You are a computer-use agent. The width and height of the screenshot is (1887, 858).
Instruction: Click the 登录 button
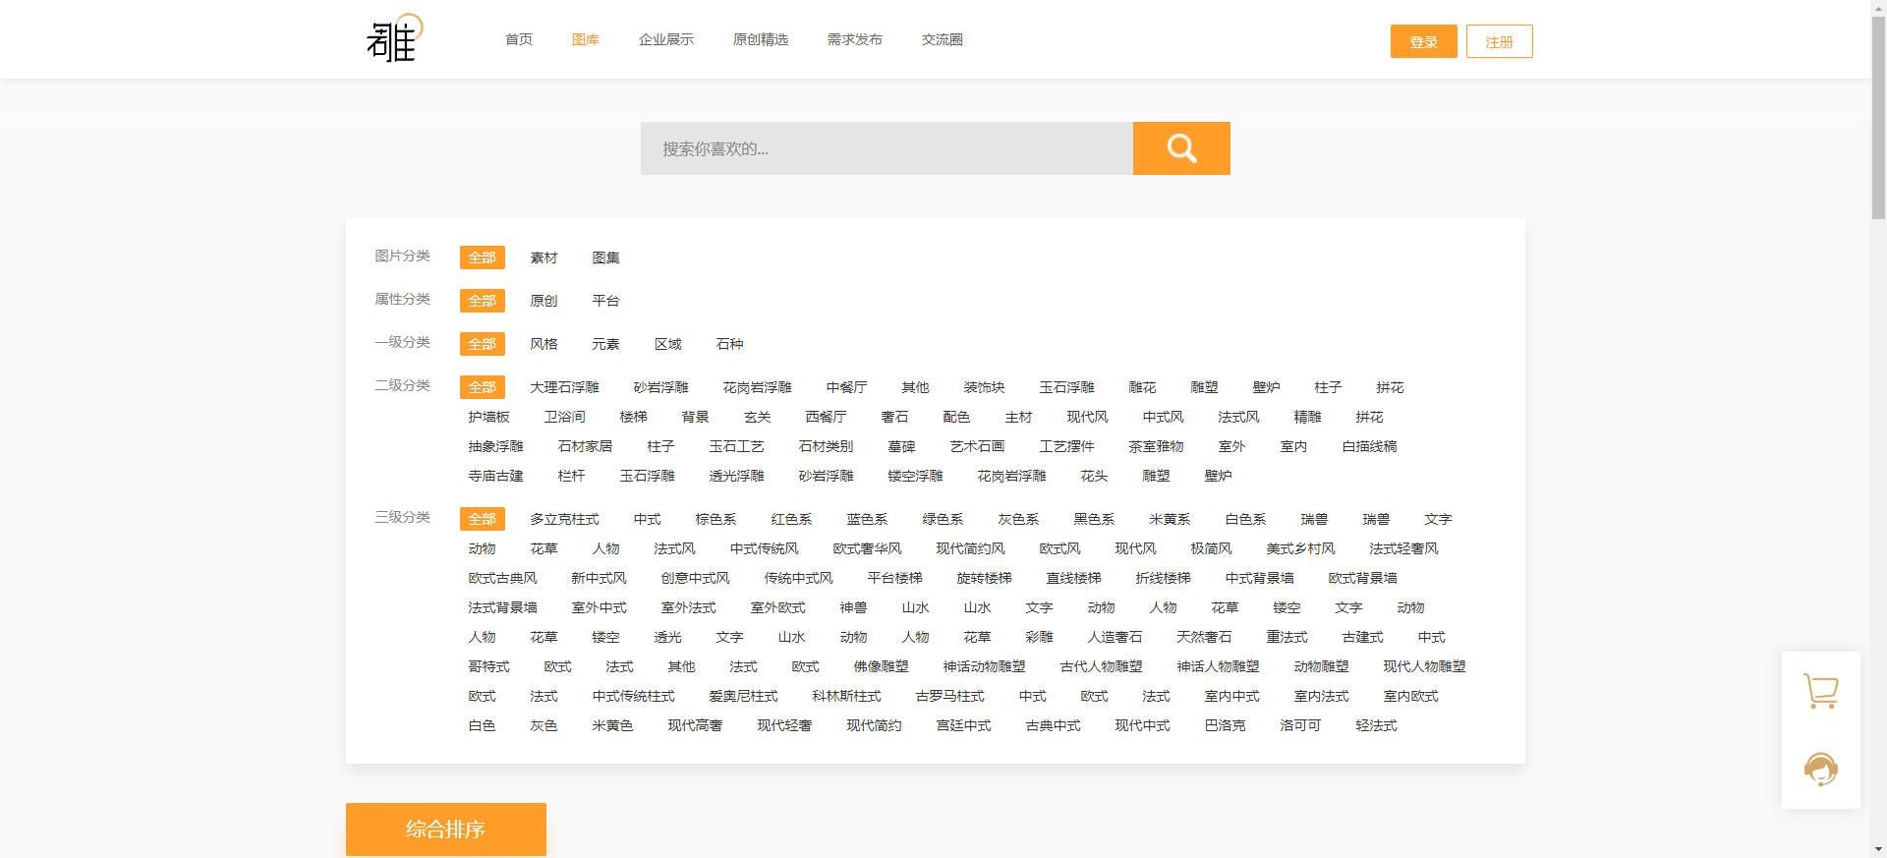[x=1424, y=41]
